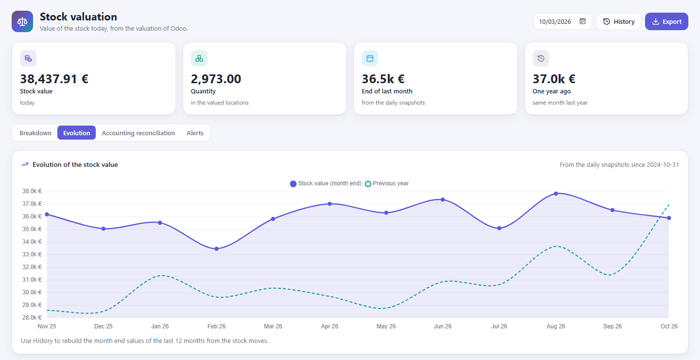Click the Apr 26 stock value data point
This screenshot has width=700, height=360.
(330, 204)
